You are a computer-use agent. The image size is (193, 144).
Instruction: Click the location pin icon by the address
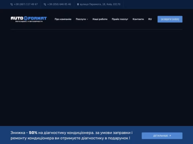[x=78, y=4]
